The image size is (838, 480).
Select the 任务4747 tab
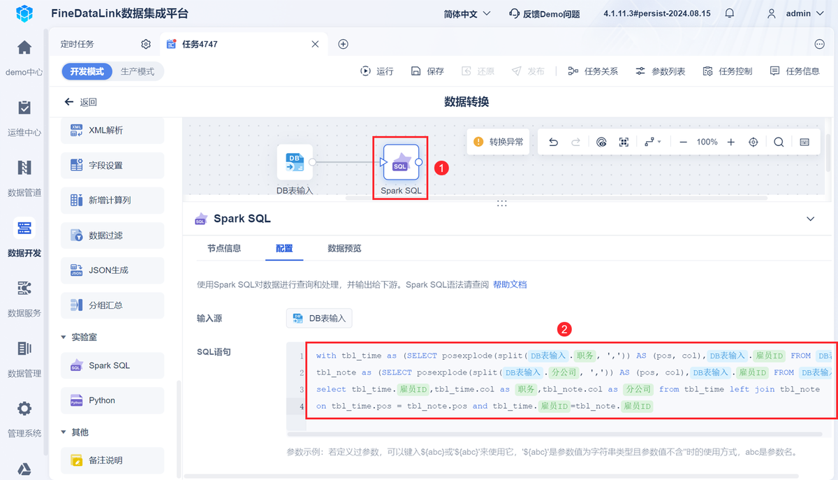click(x=200, y=44)
